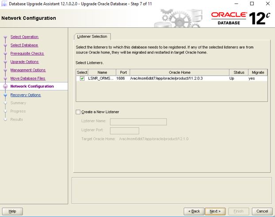
Task: Click the Oracle Home column header
Action: [180, 72]
